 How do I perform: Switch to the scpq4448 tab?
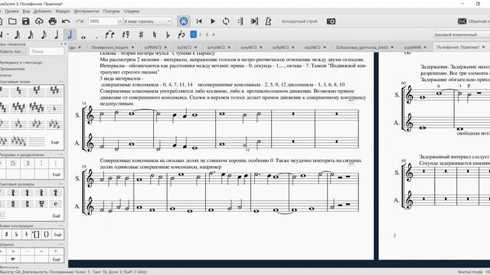pos(412,47)
